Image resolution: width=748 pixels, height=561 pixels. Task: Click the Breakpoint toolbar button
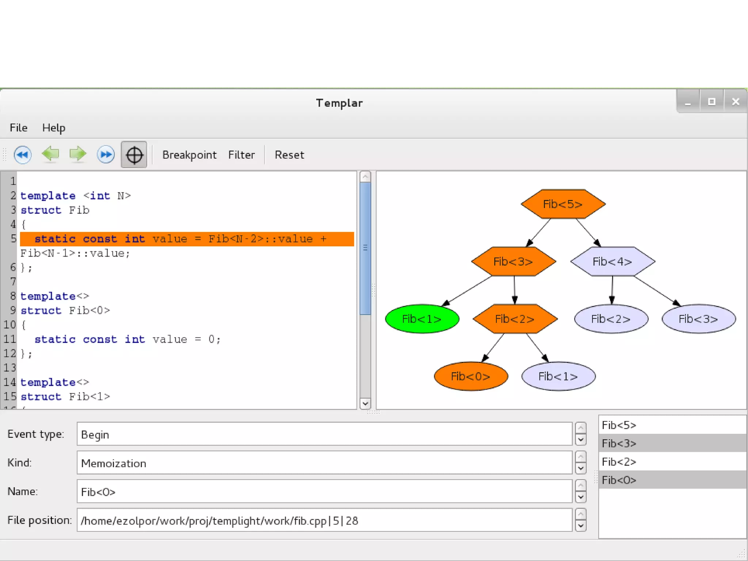coord(189,155)
